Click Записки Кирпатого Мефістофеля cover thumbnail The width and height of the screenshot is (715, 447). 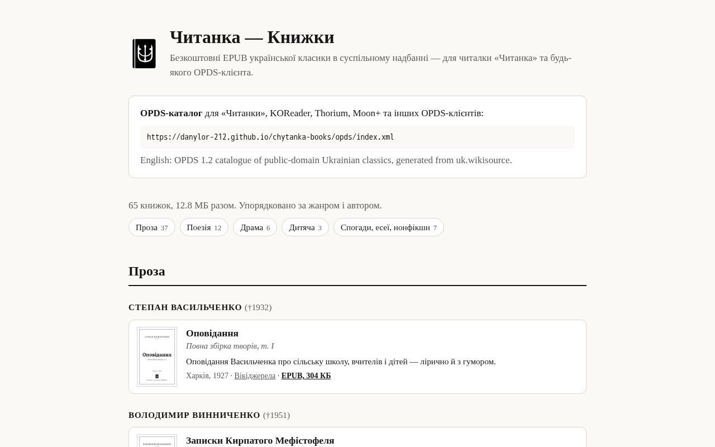point(157,440)
